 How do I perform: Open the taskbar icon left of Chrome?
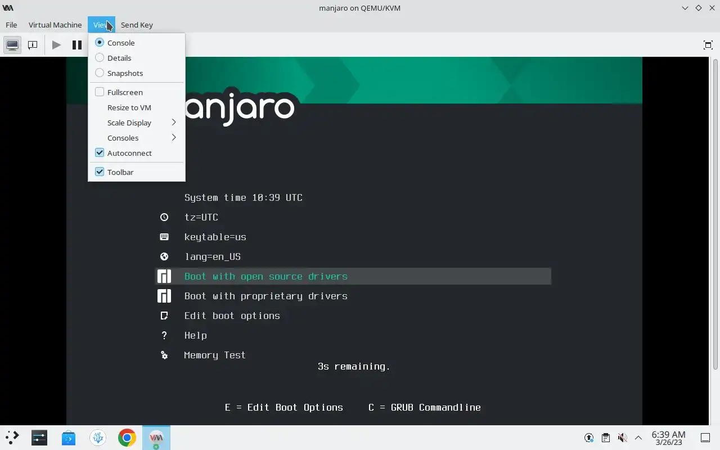[x=98, y=437]
